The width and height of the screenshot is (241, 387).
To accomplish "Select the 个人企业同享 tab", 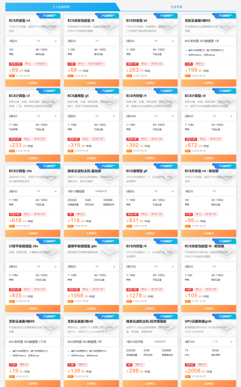I will click(x=61, y=7).
